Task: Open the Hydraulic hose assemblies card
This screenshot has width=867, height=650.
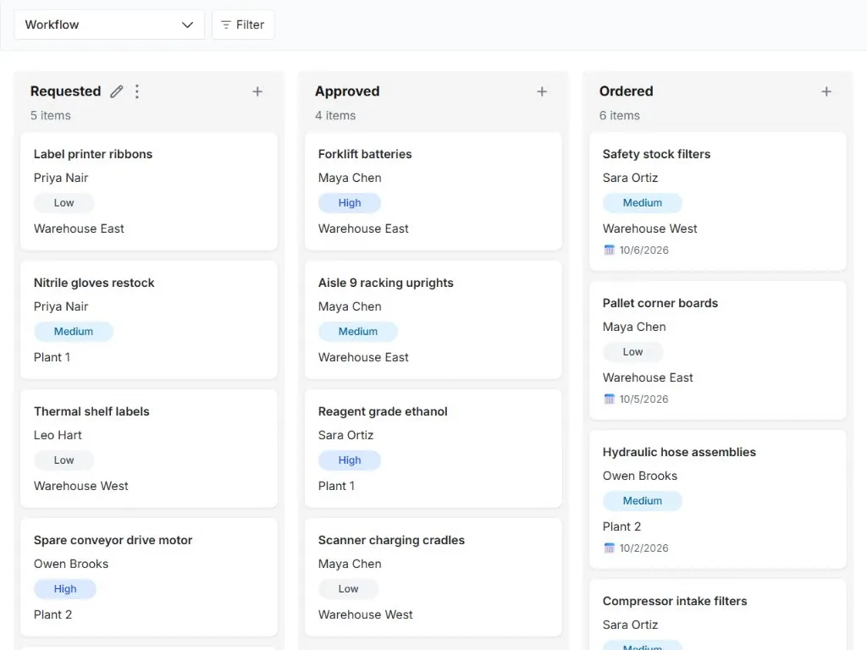Action: [718, 499]
